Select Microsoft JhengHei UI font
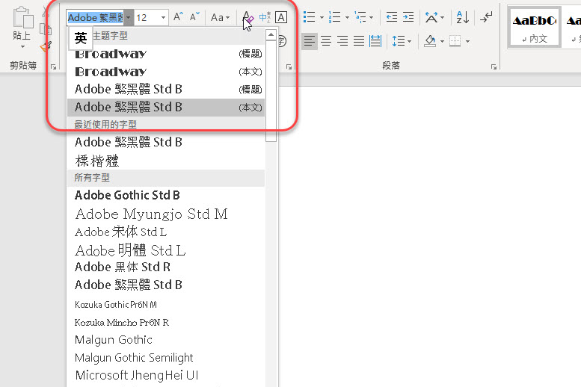Image resolution: width=581 pixels, height=387 pixels. point(166,376)
